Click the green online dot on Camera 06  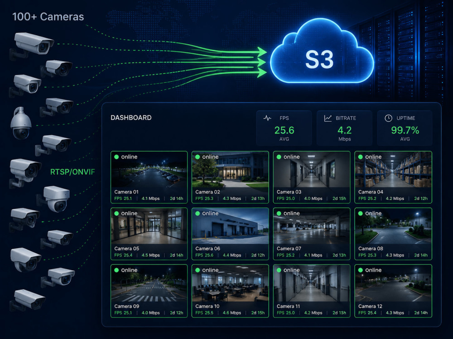coord(198,213)
